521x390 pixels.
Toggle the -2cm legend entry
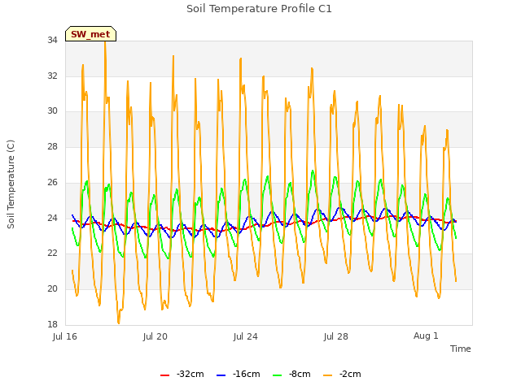click(342, 374)
